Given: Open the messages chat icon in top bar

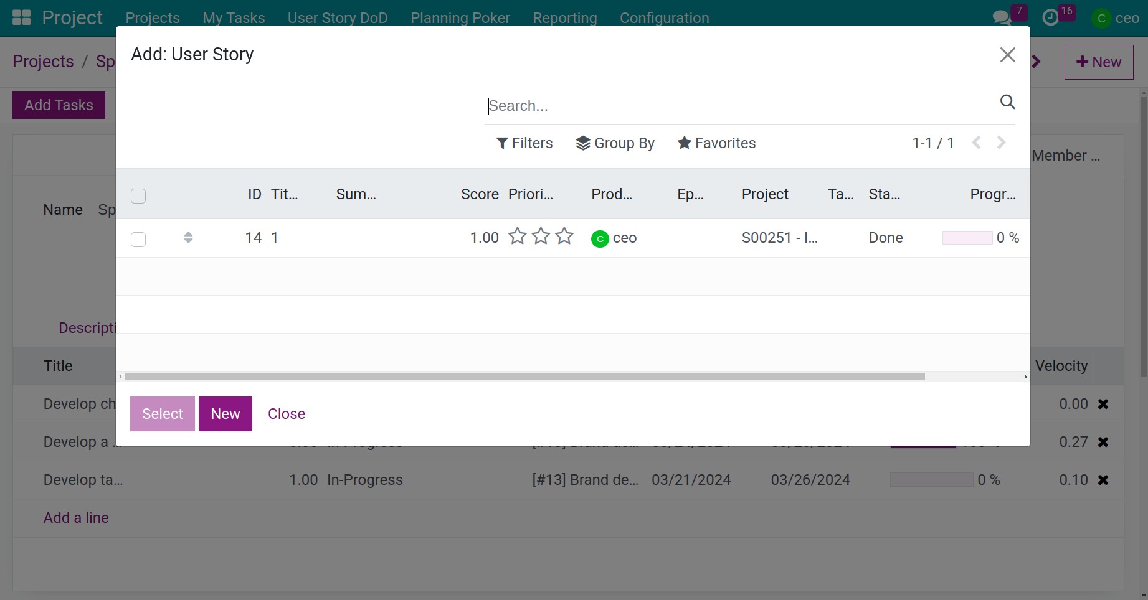Looking at the screenshot, I should 1002,17.
